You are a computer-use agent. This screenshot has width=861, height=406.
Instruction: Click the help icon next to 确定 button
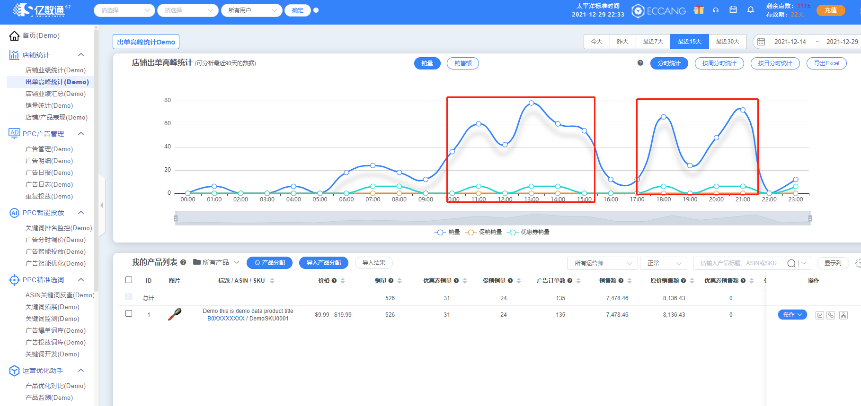pyautogui.click(x=316, y=10)
